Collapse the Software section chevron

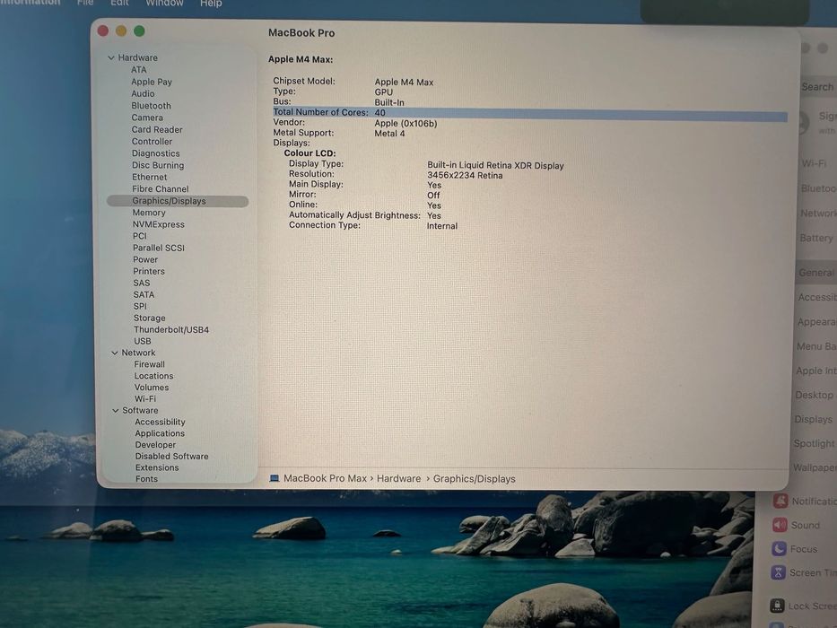pyautogui.click(x=116, y=411)
